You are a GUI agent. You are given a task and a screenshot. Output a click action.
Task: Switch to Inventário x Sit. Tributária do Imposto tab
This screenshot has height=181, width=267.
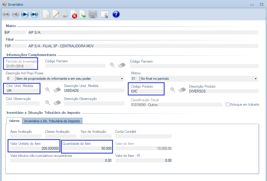coord(52,121)
